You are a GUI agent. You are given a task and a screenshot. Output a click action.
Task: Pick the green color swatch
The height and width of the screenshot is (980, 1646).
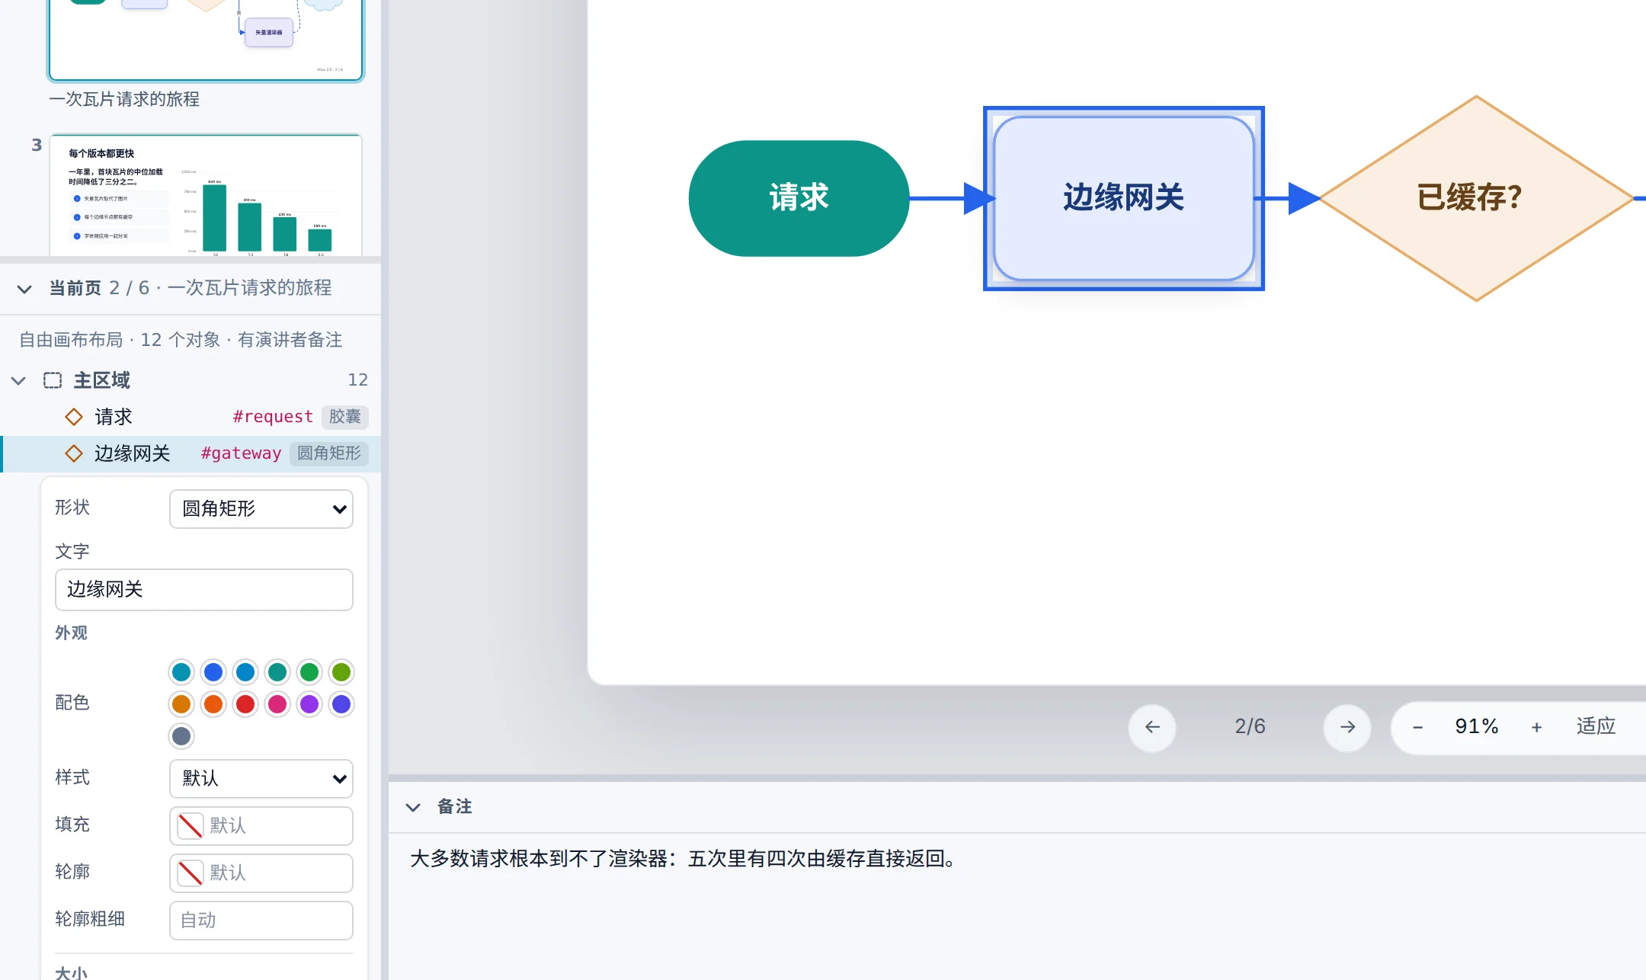(x=309, y=672)
